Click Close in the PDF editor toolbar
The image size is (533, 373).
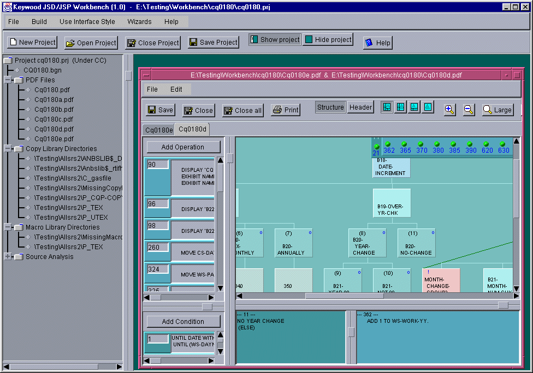point(199,110)
